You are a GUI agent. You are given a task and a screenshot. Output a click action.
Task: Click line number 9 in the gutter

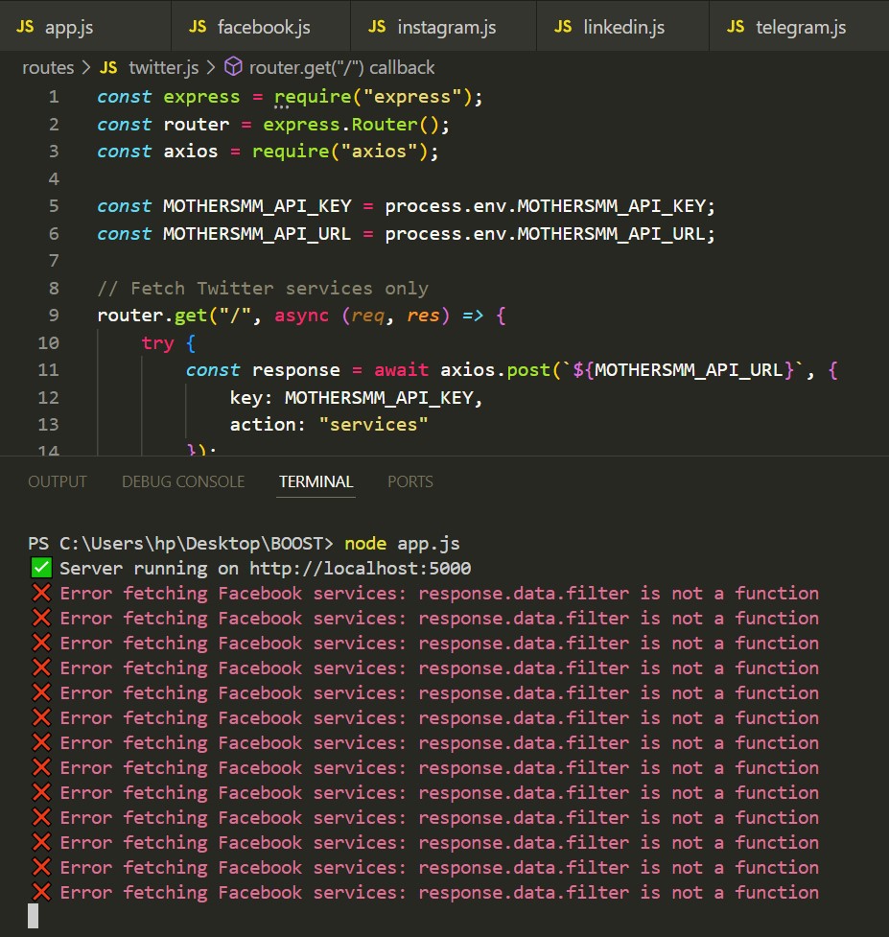coord(54,316)
